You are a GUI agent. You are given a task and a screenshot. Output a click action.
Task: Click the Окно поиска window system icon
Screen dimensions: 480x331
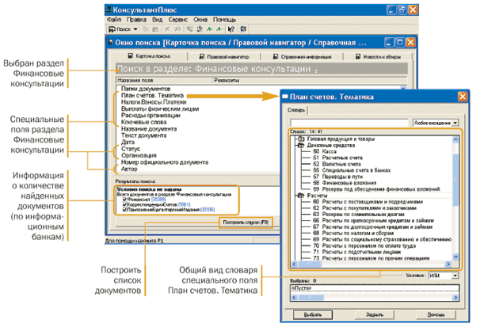point(111,42)
